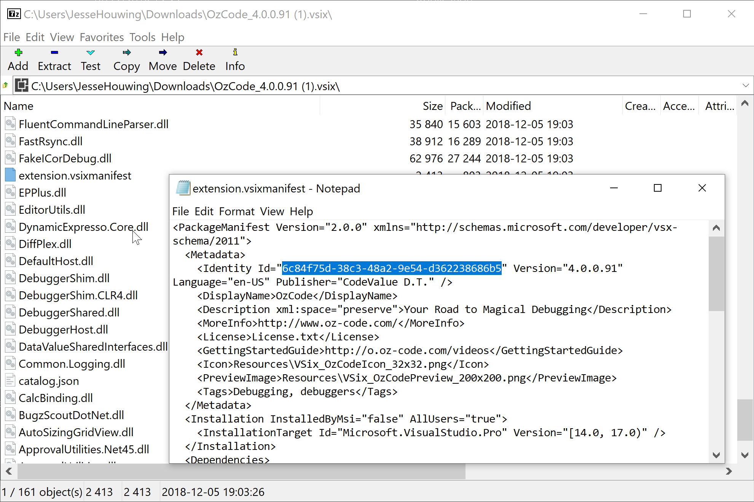Navigate up to the parent folder
This screenshot has width=754, height=502.
click(x=6, y=85)
